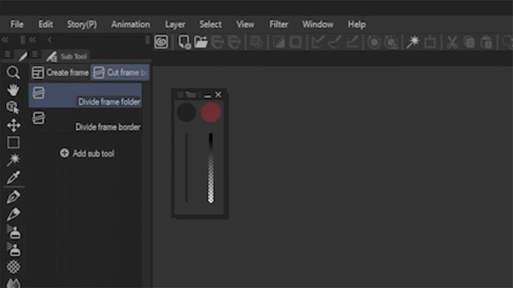Screen dimensions: 513x288
Task: Select the Create frame sub tool group
Action: 60,72
